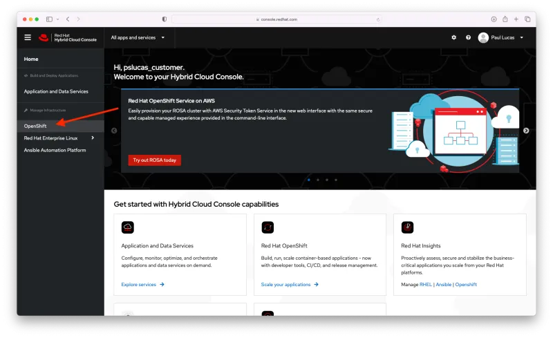Select Home in the sidebar

coord(31,59)
